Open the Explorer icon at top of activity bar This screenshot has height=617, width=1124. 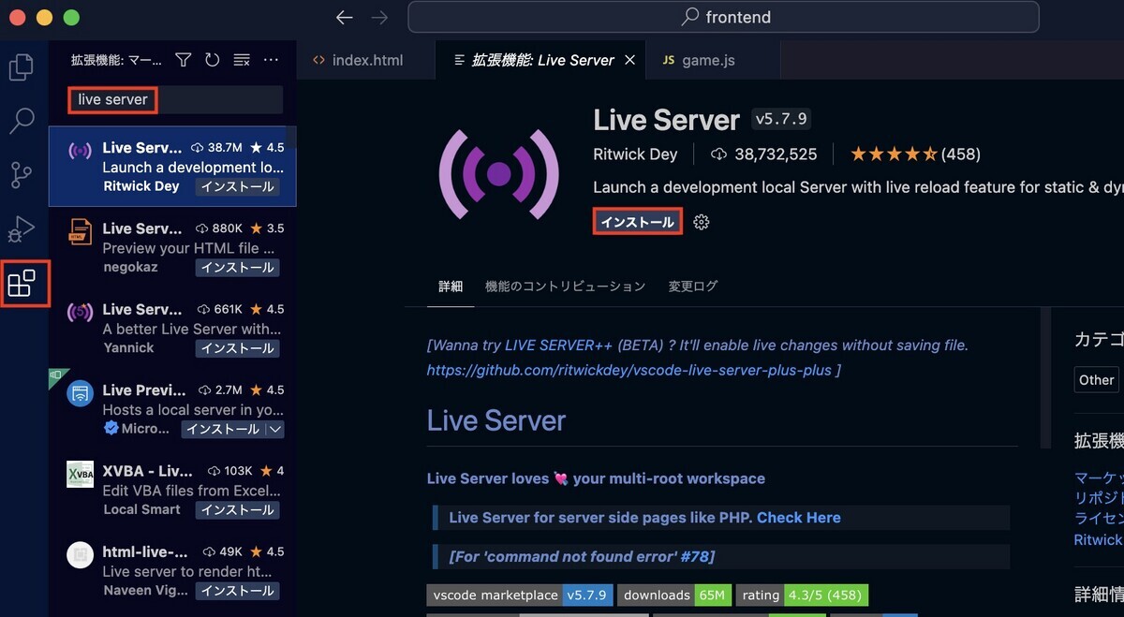coord(21,66)
